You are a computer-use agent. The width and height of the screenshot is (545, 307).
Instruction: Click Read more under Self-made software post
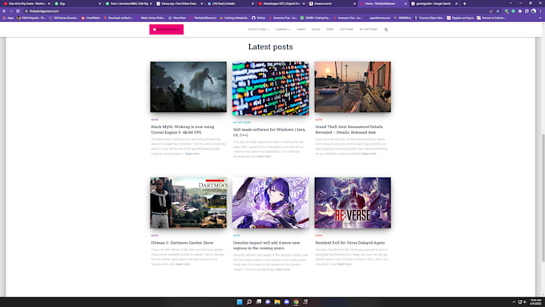tap(264, 156)
